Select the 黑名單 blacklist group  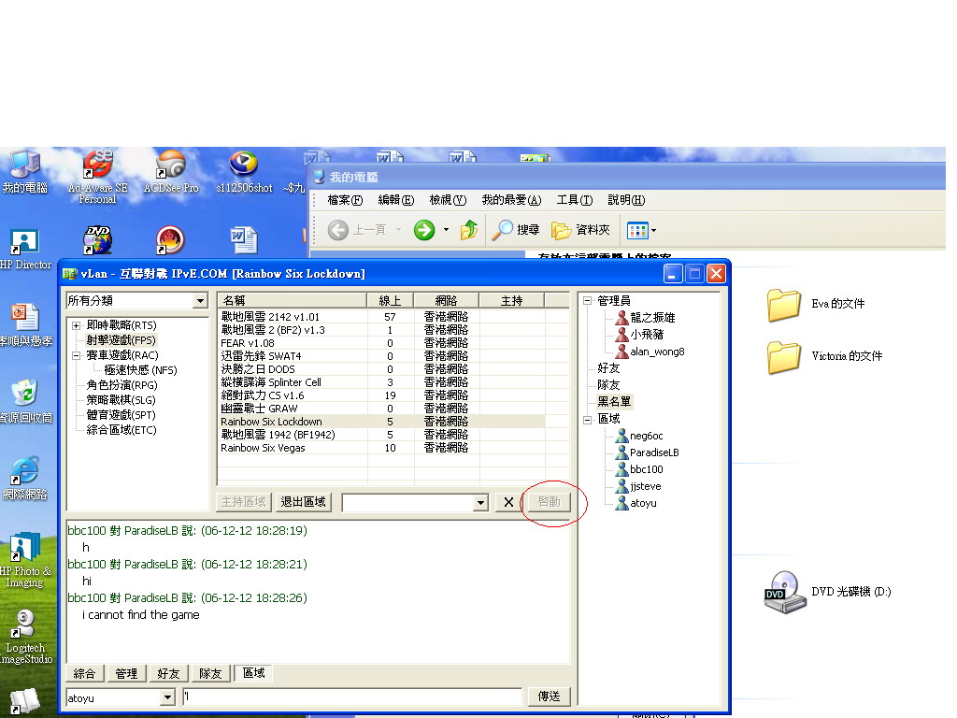tap(614, 402)
